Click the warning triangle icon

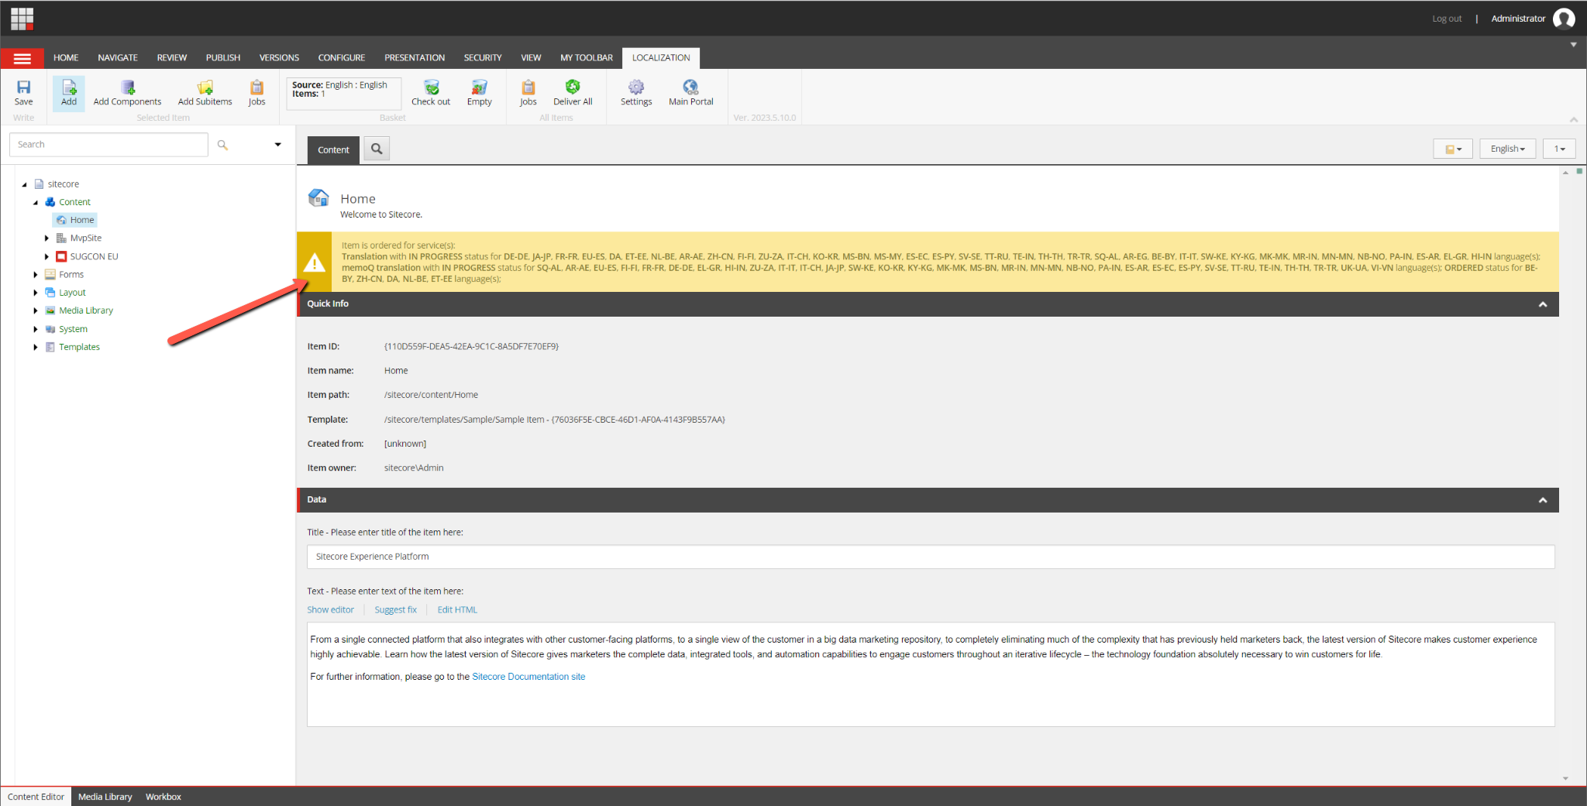coord(315,263)
